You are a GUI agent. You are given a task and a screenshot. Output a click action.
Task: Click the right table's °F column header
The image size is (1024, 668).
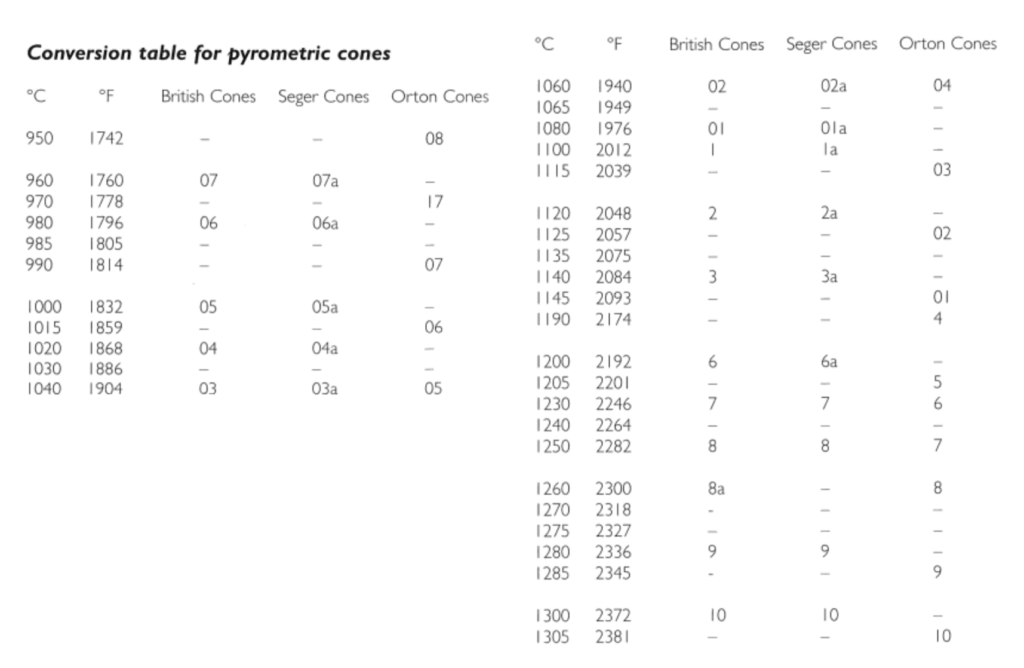pos(614,44)
